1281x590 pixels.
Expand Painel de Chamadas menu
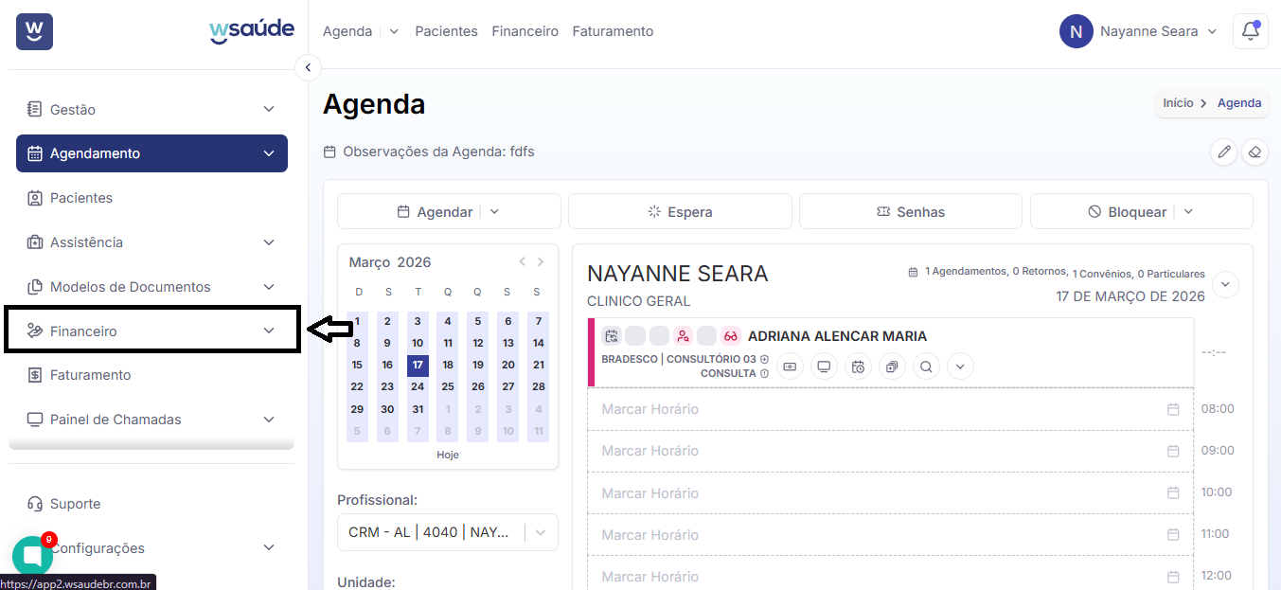(269, 420)
